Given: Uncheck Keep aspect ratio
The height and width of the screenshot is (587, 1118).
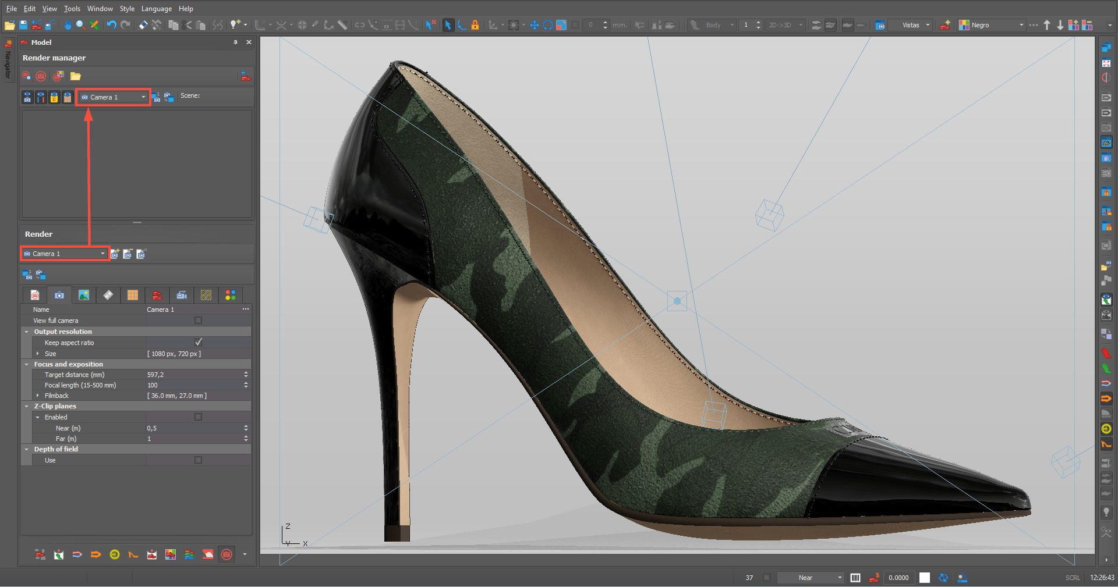Looking at the screenshot, I should pos(198,343).
